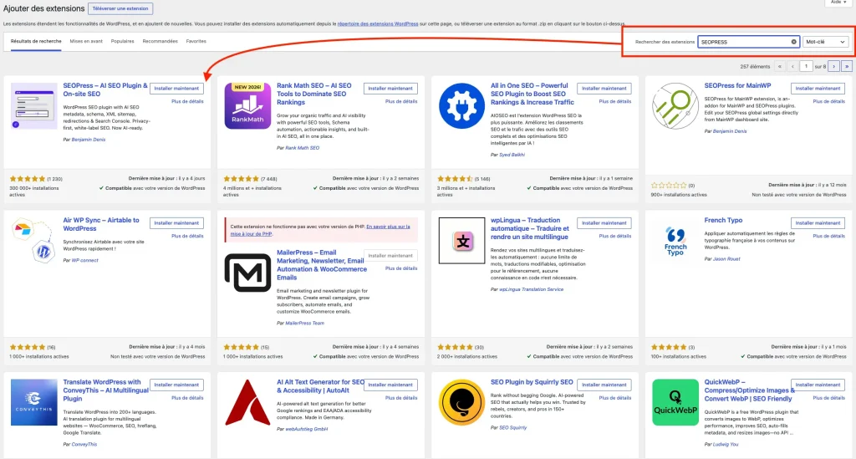Go to next results page
This screenshot has height=459, width=856.
pyautogui.click(x=833, y=66)
